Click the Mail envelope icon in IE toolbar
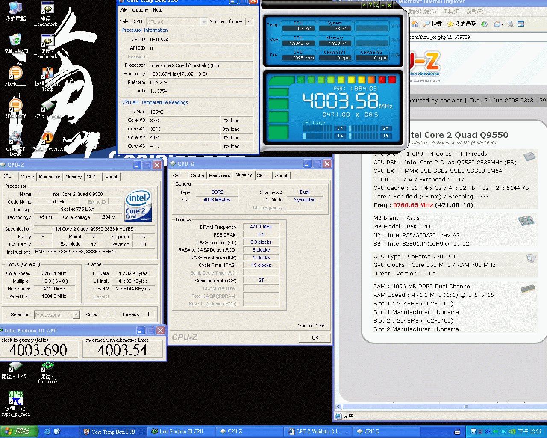This screenshot has height=438, width=547. point(497,24)
